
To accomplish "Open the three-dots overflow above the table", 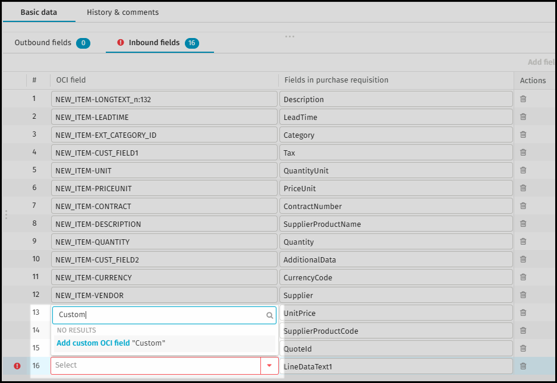I will pyautogui.click(x=289, y=37).
